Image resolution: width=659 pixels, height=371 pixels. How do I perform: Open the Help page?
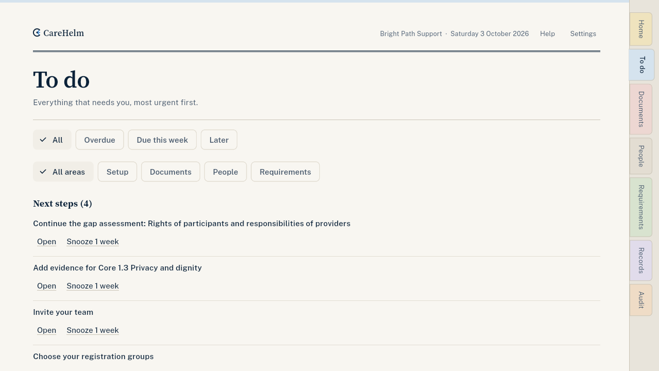pos(547,33)
